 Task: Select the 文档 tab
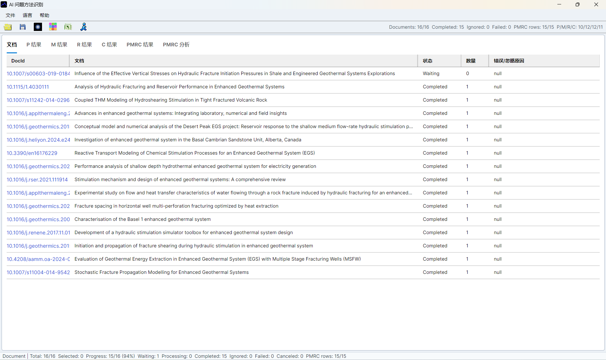[12, 44]
